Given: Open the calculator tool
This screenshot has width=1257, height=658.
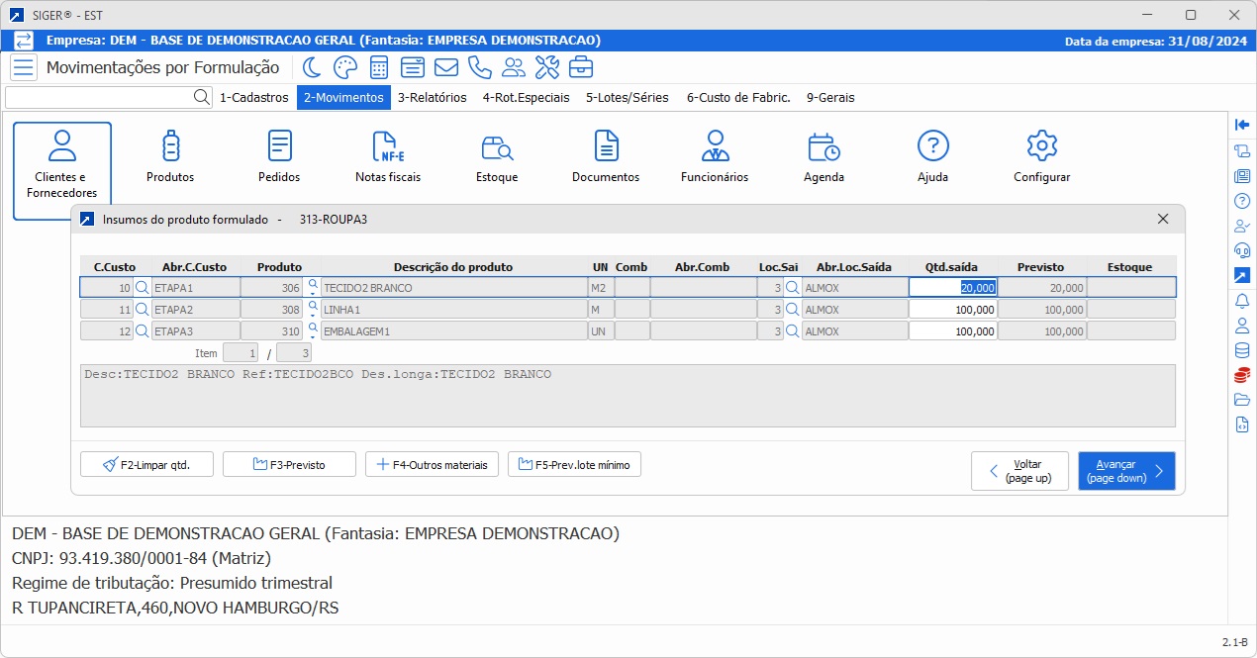Looking at the screenshot, I should coord(378,67).
